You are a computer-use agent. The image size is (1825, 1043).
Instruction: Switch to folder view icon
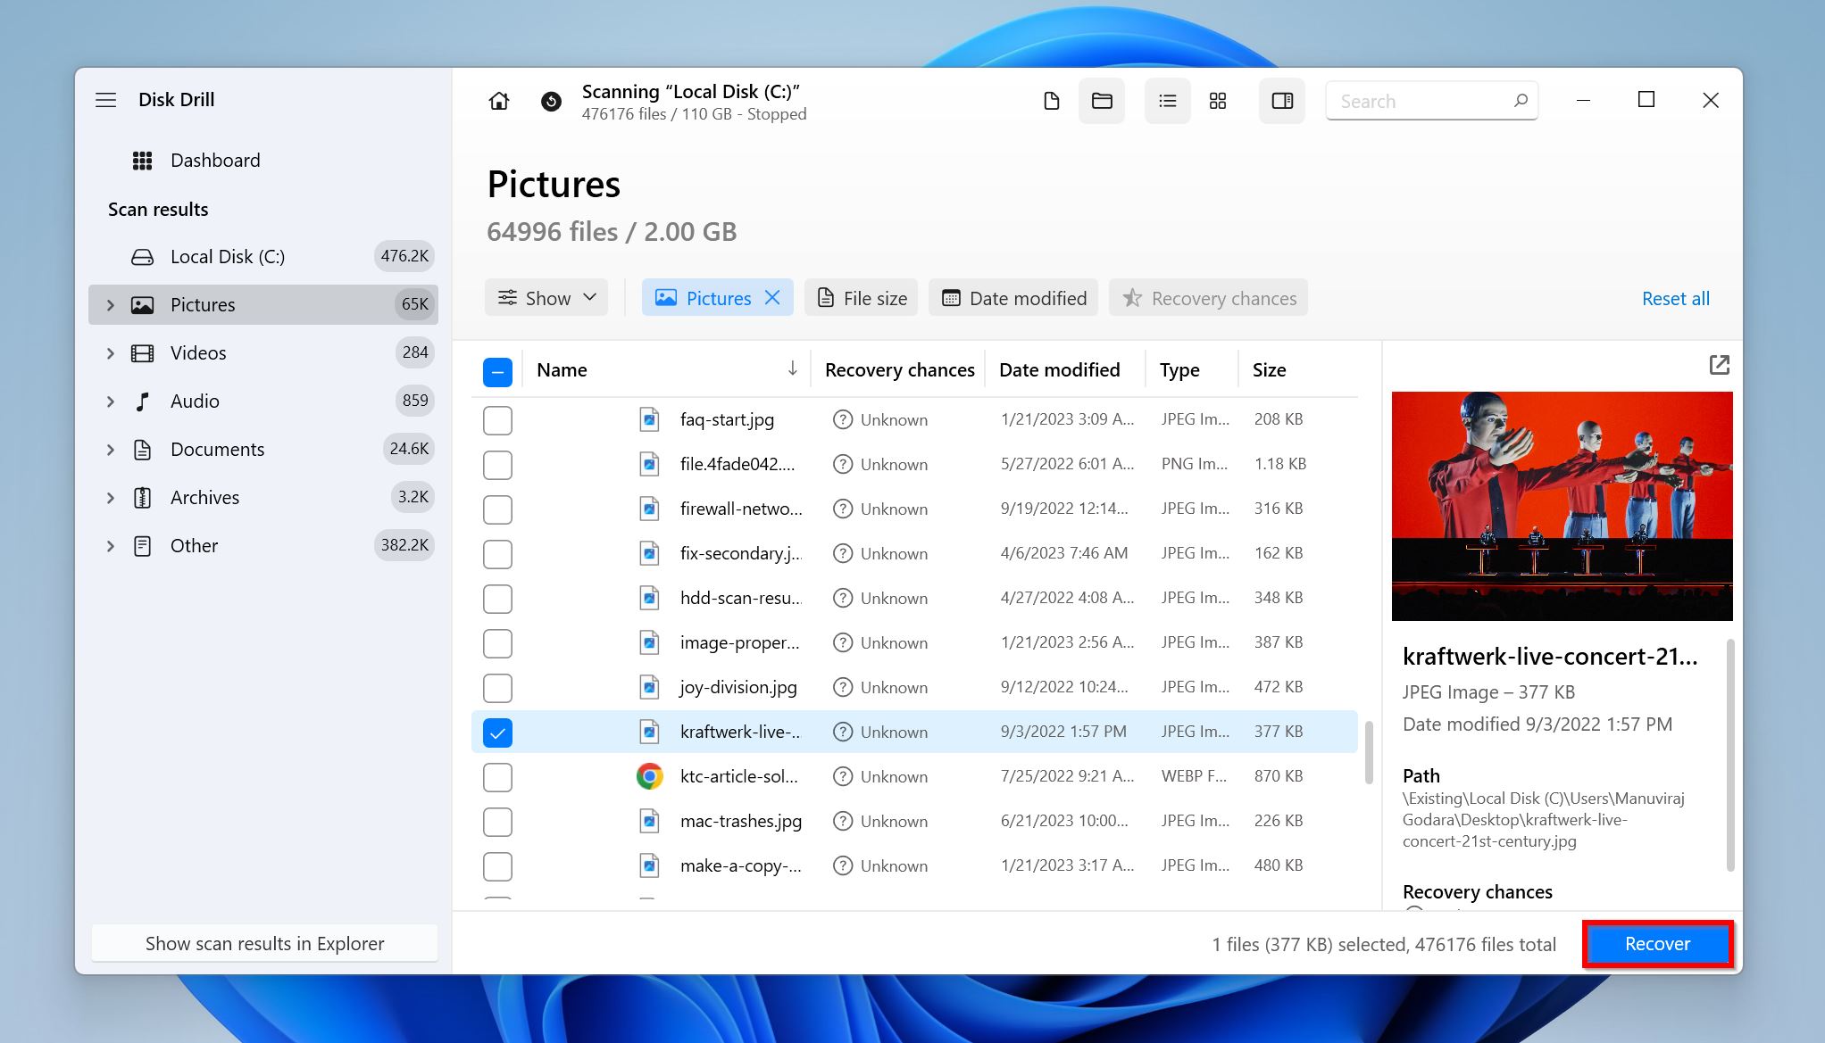click(x=1101, y=102)
